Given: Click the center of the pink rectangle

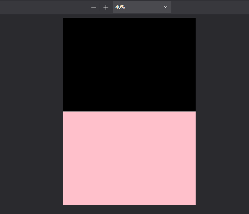Looking at the screenshot, I should 129,158.
